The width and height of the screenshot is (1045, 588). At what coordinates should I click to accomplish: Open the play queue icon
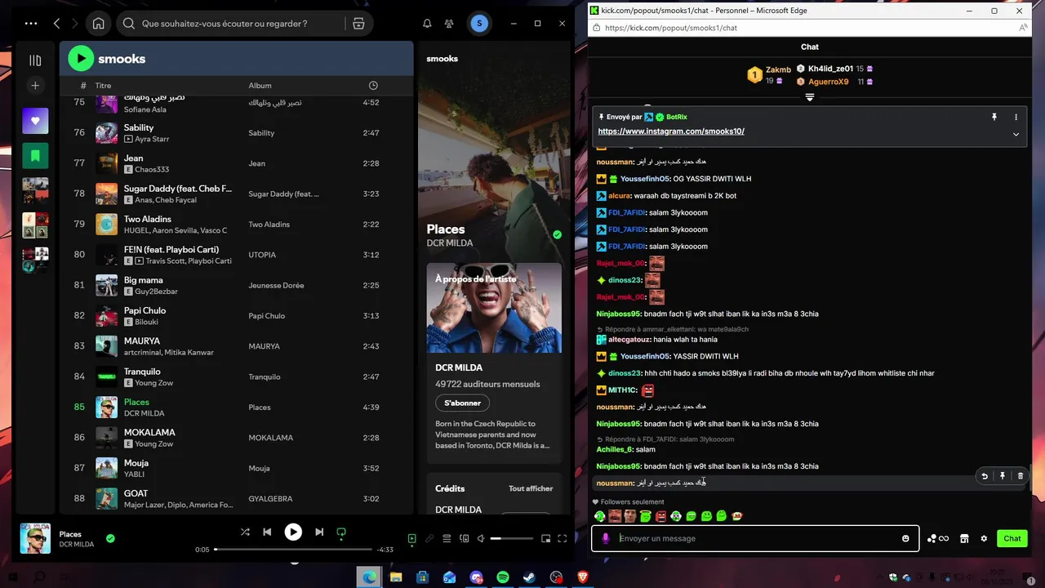point(447,538)
